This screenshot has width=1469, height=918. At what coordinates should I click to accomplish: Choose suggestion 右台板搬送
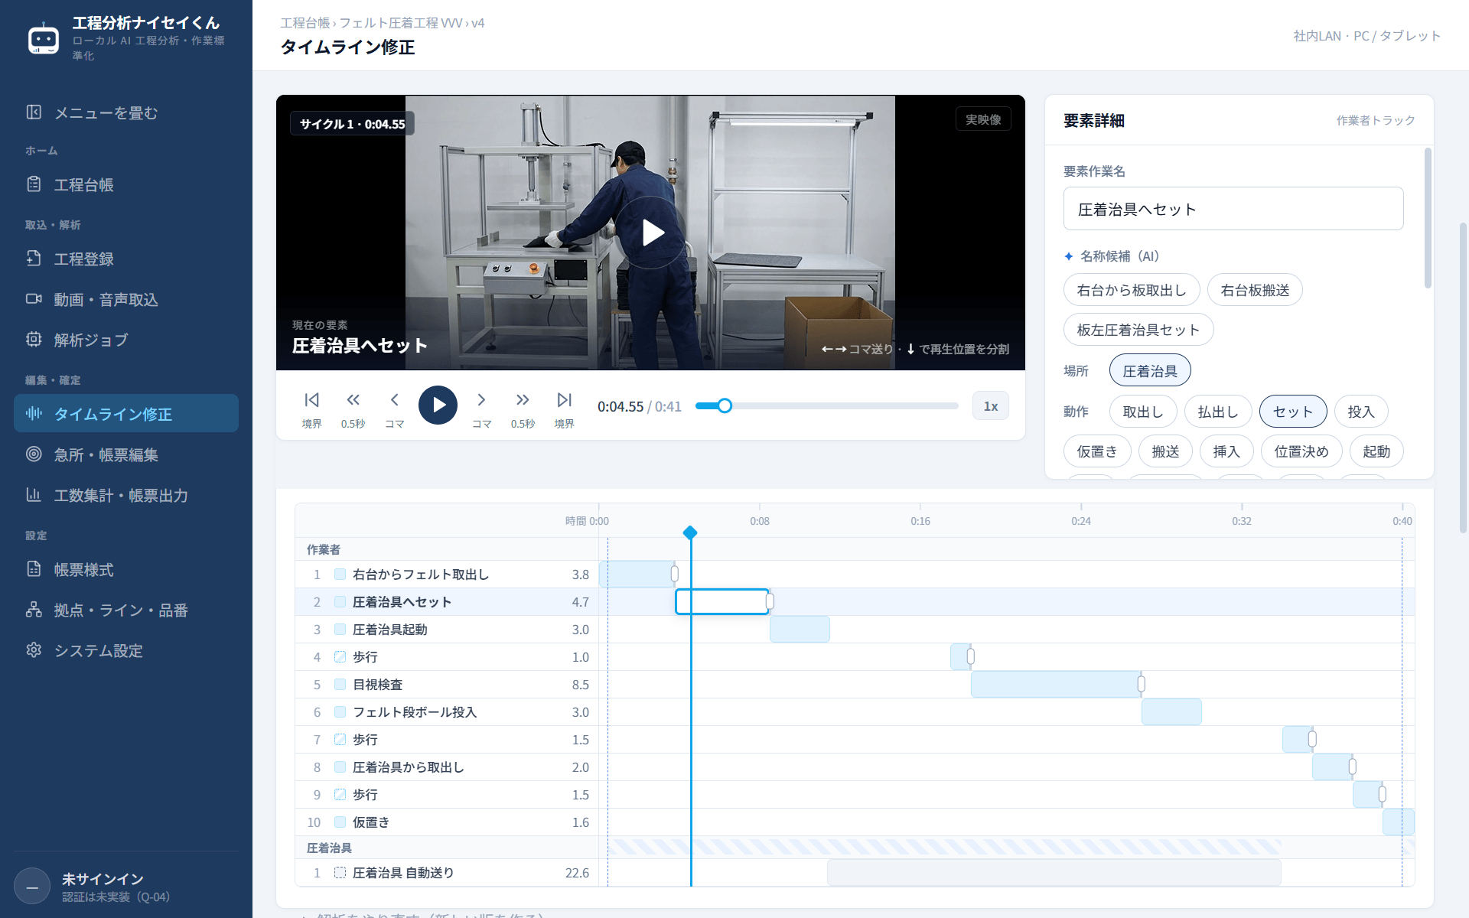click(1255, 290)
